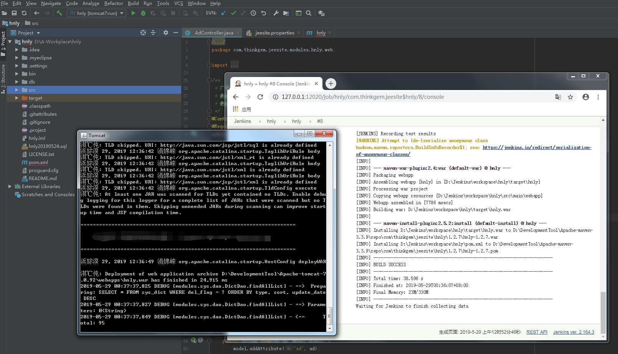Image resolution: width=618 pixels, height=354 pixels.
Task: Open the browser three-dot menu
Action: pos(598,97)
